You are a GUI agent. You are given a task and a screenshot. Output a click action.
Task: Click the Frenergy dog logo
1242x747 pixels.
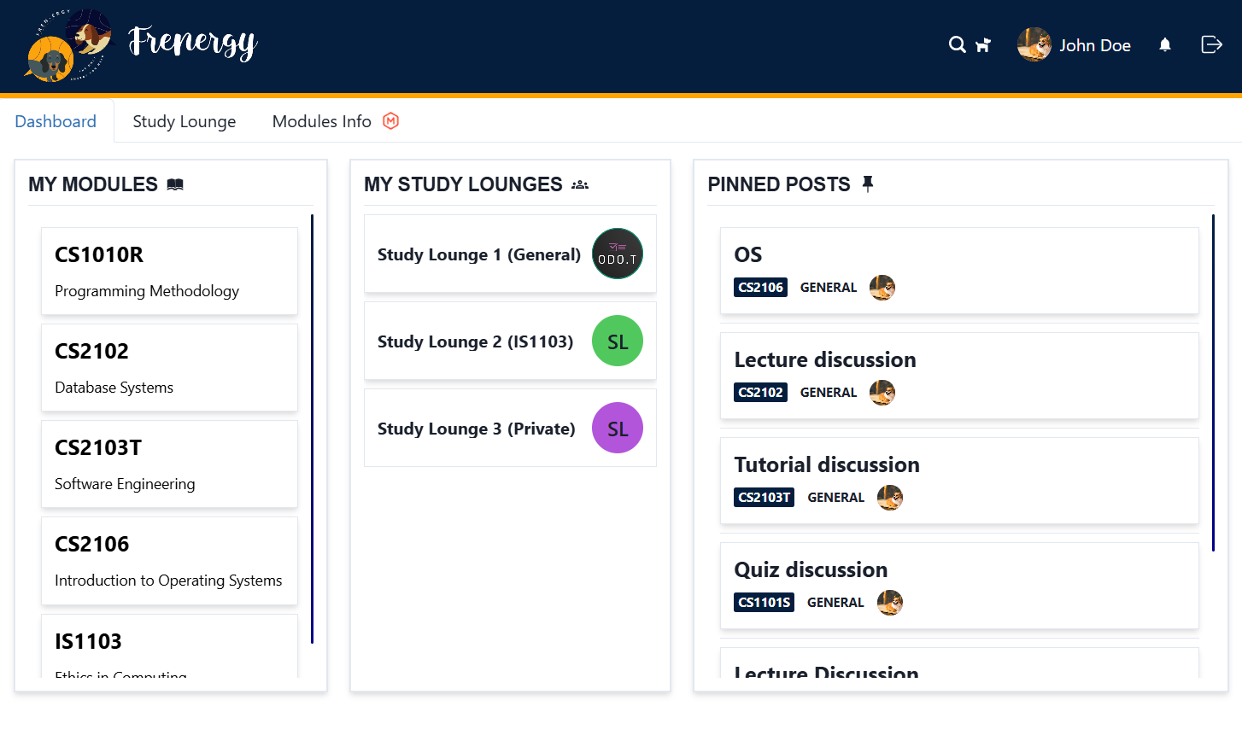(x=68, y=45)
